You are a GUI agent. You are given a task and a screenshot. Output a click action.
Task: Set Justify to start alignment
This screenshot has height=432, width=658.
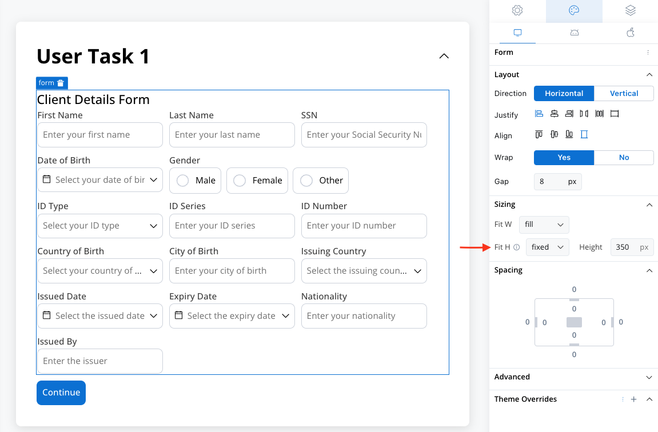[x=539, y=114]
